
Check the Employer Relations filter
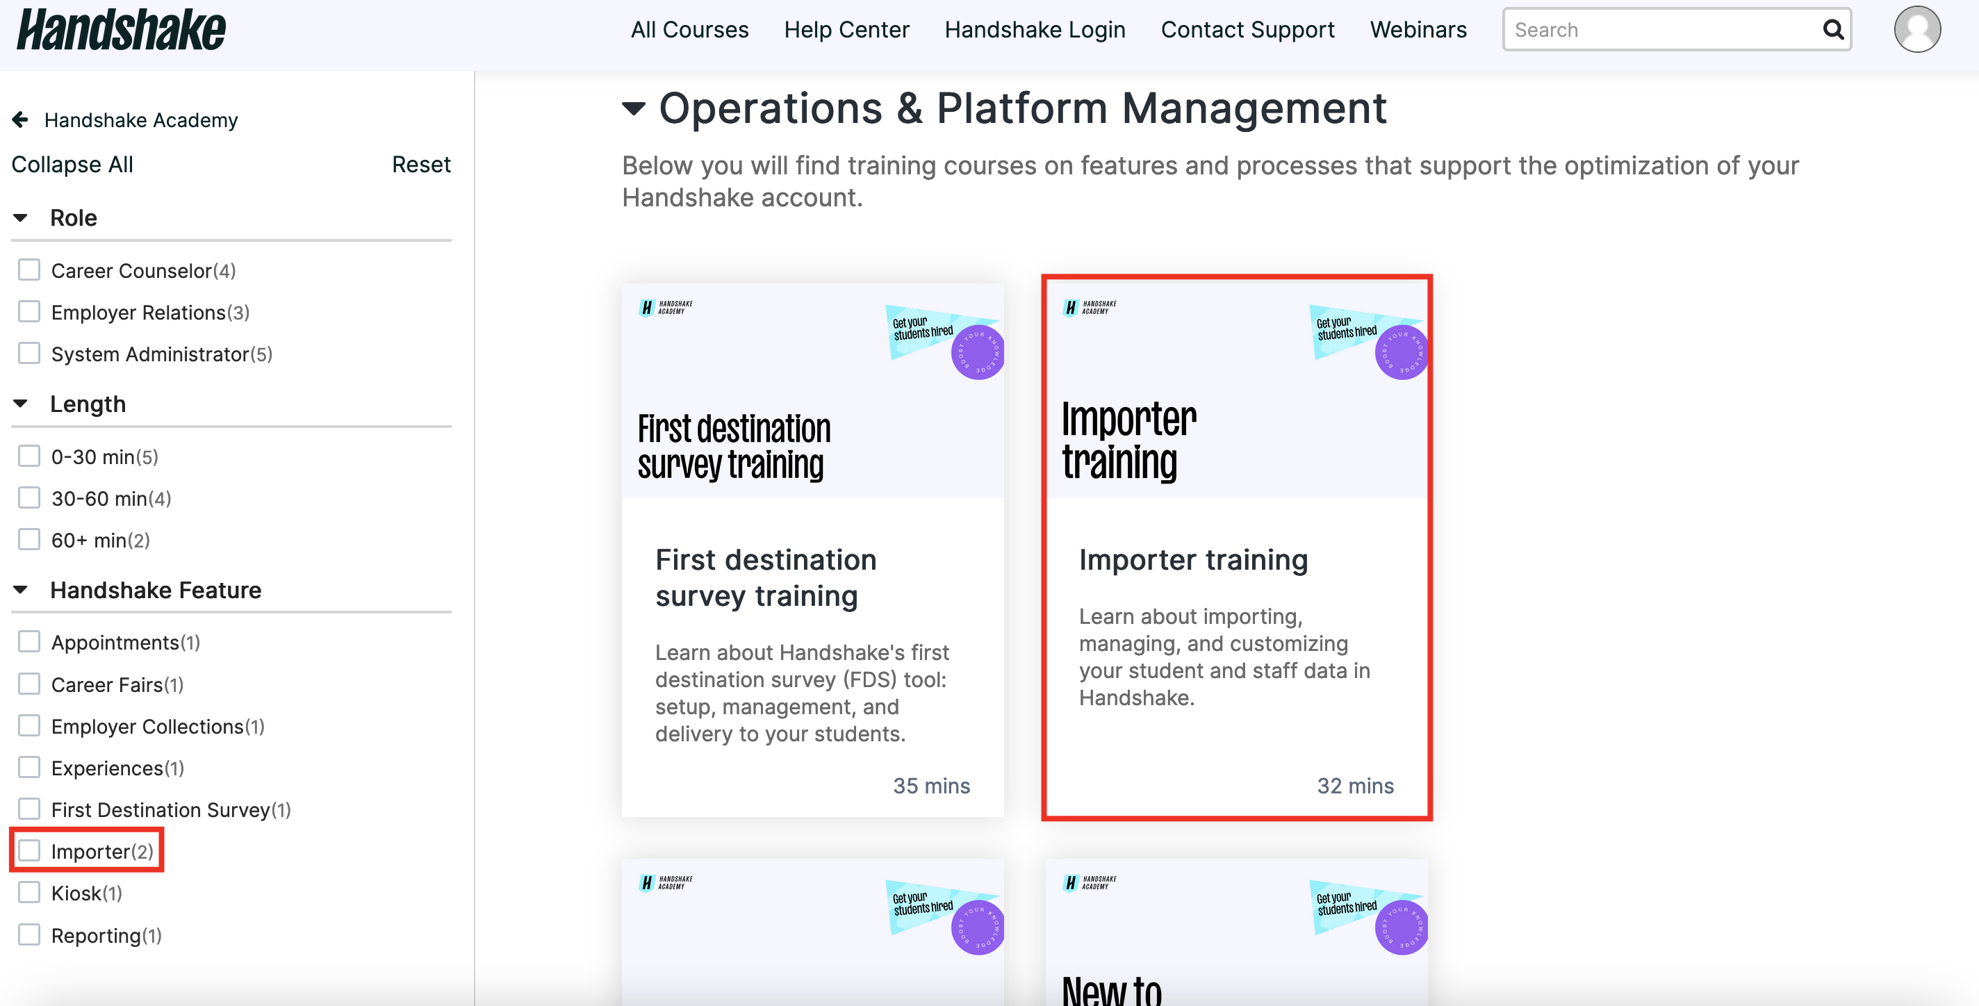pos(29,311)
